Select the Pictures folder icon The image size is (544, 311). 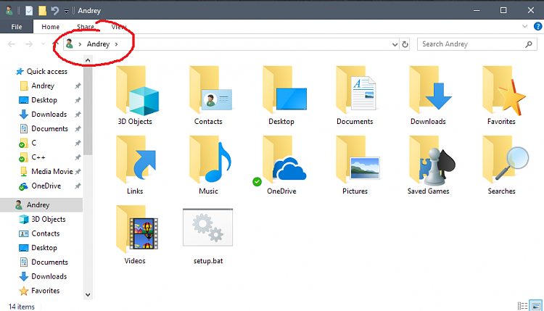point(358,159)
